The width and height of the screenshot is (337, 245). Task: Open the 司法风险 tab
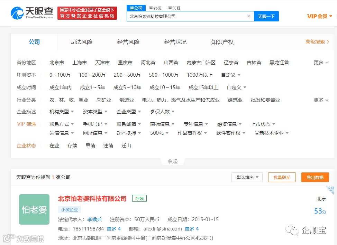(81, 42)
